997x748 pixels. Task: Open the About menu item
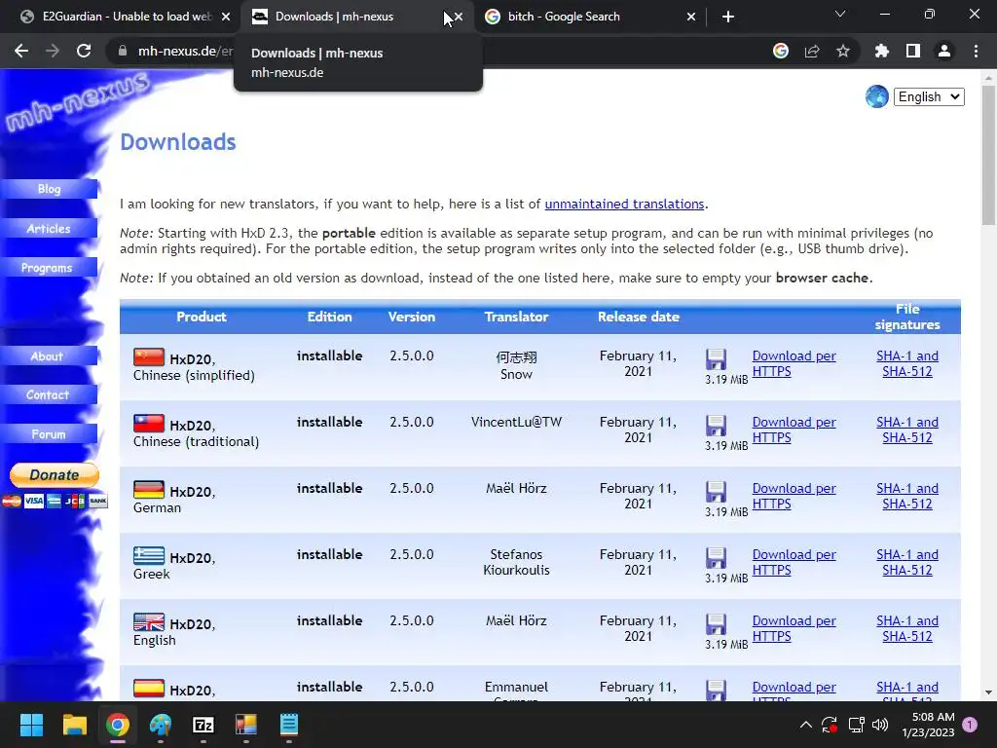click(x=49, y=356)
